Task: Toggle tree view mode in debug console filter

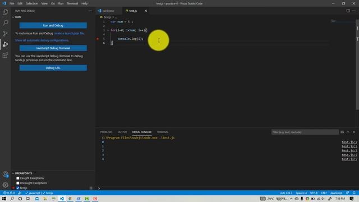Action: click(342, 132)
